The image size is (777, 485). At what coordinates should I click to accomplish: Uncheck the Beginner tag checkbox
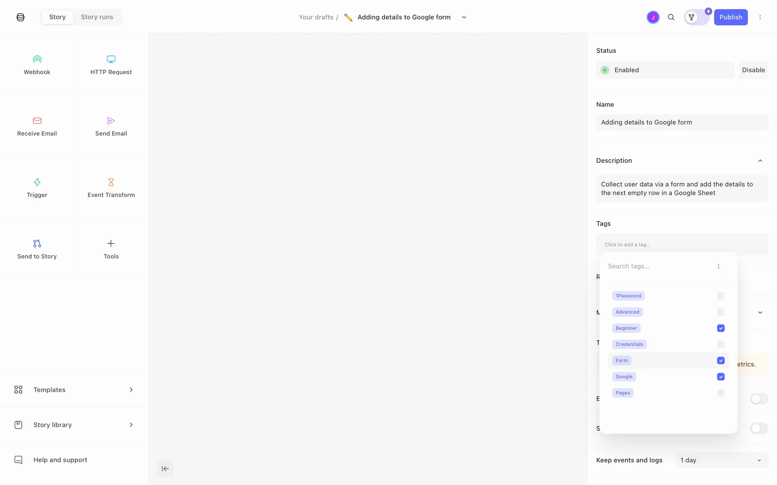click(x=721, y=328)
